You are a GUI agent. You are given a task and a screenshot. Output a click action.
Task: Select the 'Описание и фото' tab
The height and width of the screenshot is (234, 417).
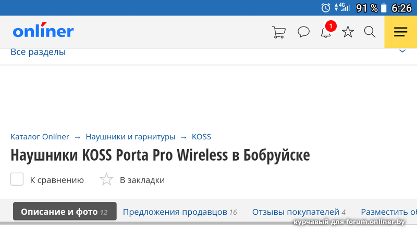click(64, 212)
